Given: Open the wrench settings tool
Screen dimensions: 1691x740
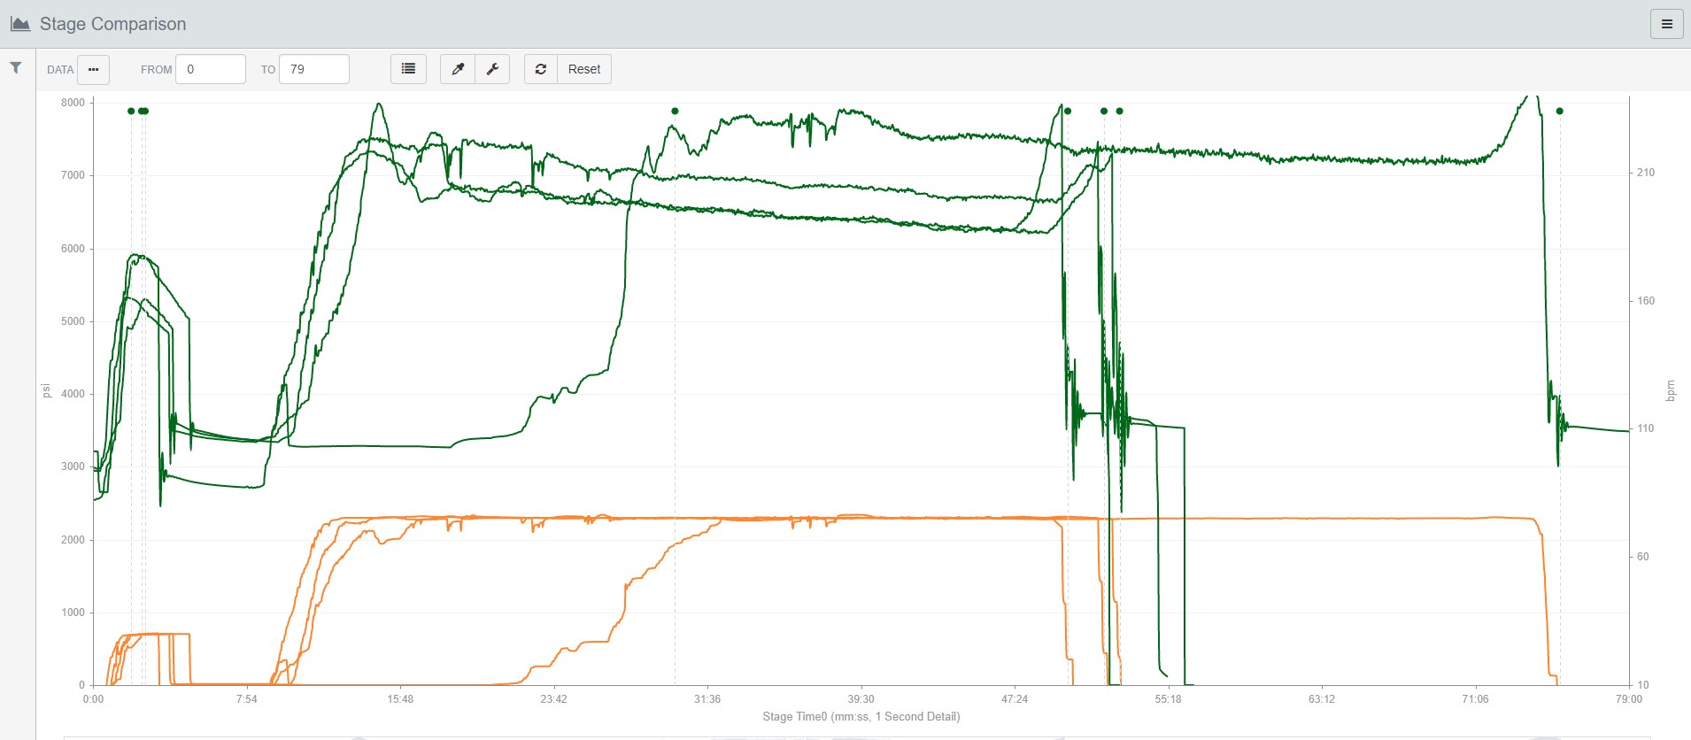Looking at the screenshot, I should 493,69.
